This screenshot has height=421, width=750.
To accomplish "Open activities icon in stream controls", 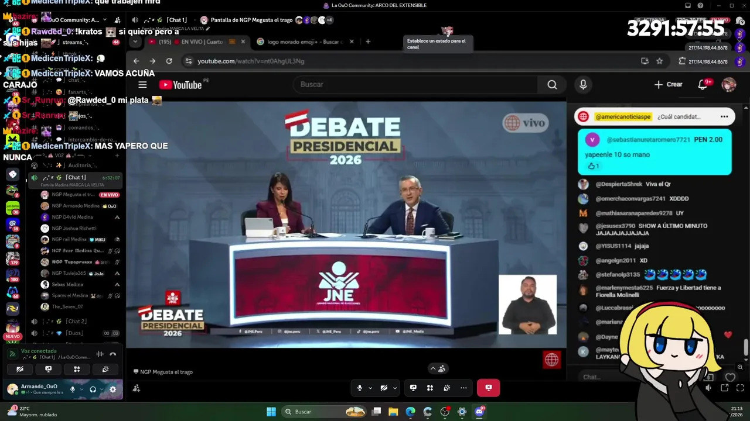I will [x=430, y=388].
